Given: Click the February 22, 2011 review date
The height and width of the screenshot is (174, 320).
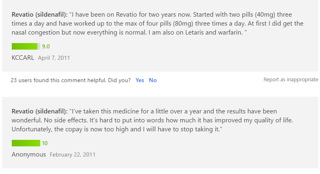Looking at the screenshot, I should click(x=72, y=155).
